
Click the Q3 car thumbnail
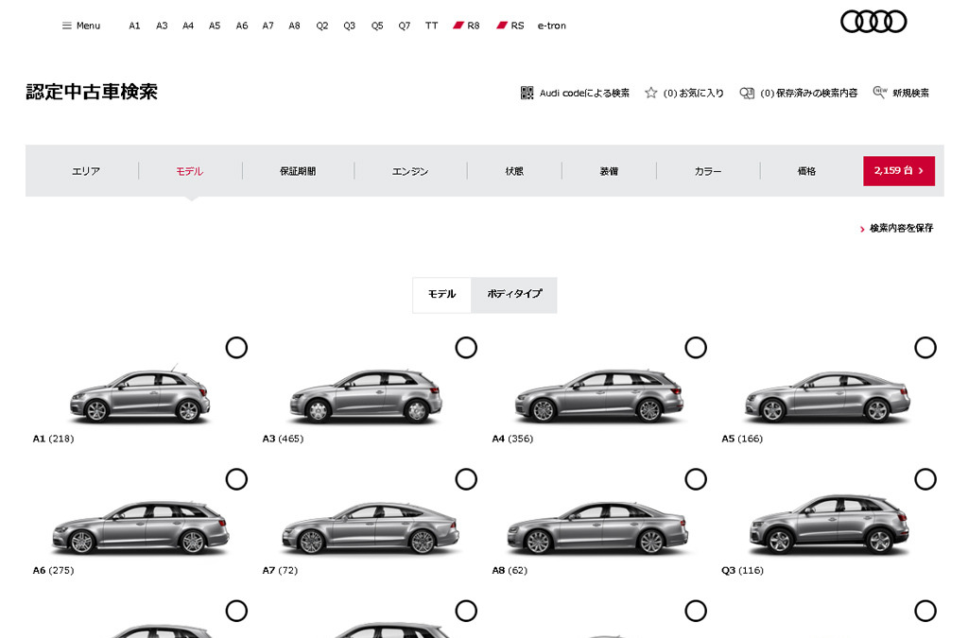coord(829,525)
